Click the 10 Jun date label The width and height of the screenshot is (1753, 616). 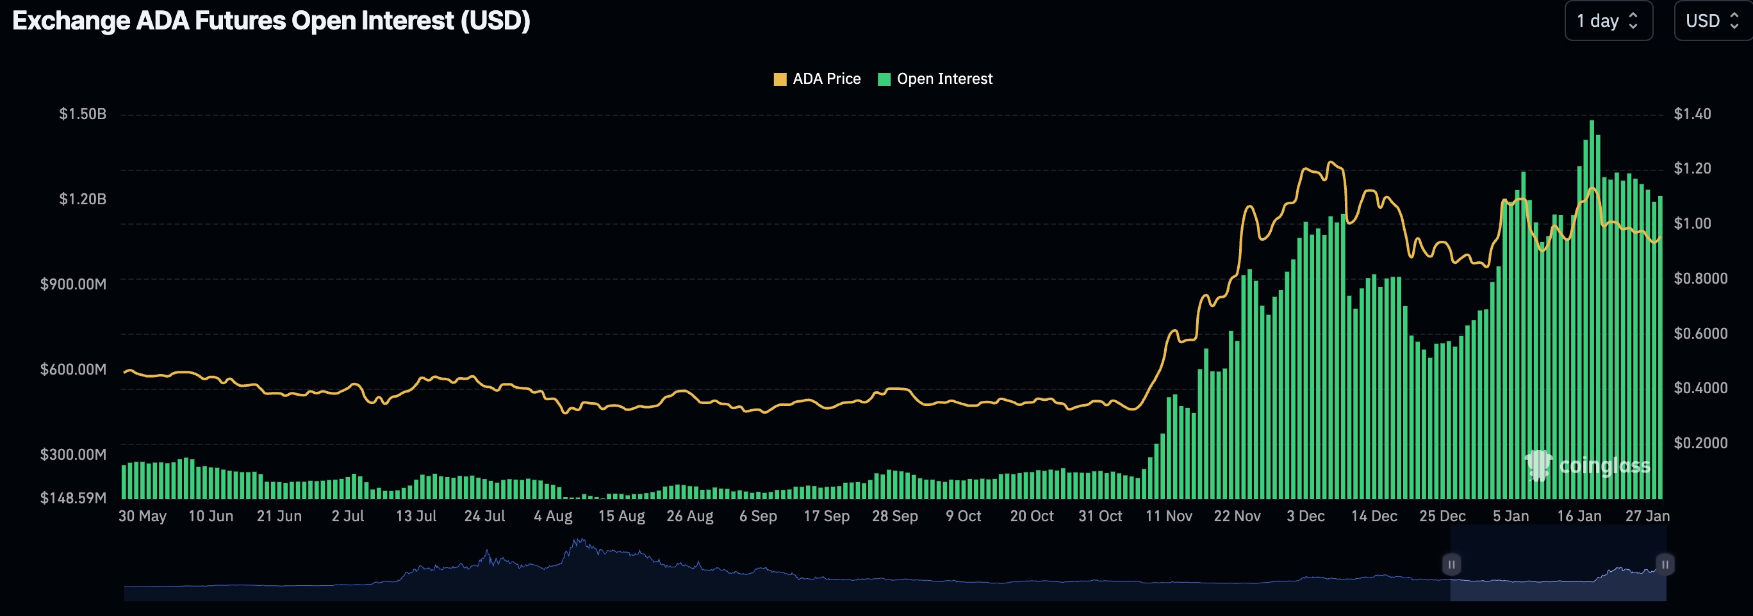click(211, 516)
